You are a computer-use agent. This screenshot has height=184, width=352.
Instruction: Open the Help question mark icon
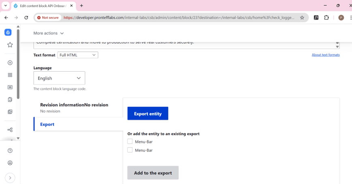(x=10, y=150)
